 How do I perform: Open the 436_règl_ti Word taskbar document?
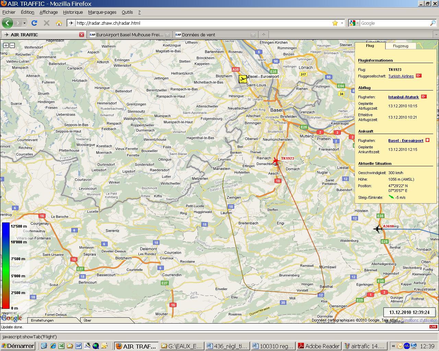pos(228,346)
